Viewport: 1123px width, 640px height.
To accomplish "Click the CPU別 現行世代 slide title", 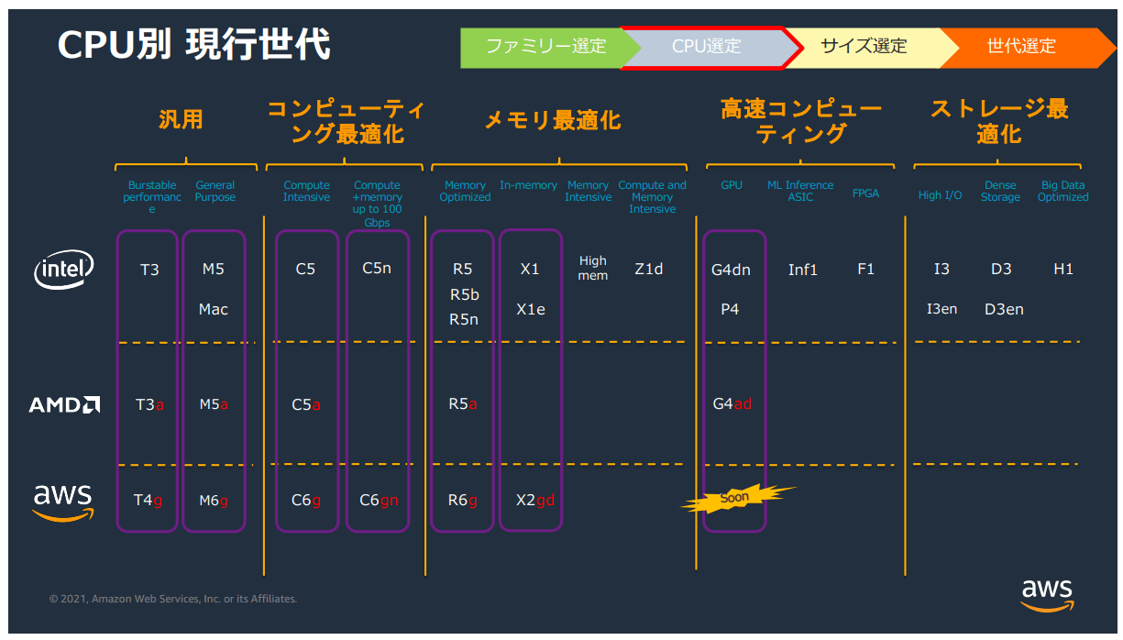I will [x=193, y=44].
